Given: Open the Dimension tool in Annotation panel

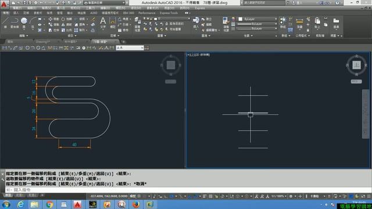Looking at the screenshot, I should click(112, 23).
